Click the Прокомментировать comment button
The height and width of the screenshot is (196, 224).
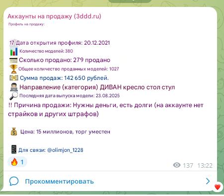pos(60,182)
